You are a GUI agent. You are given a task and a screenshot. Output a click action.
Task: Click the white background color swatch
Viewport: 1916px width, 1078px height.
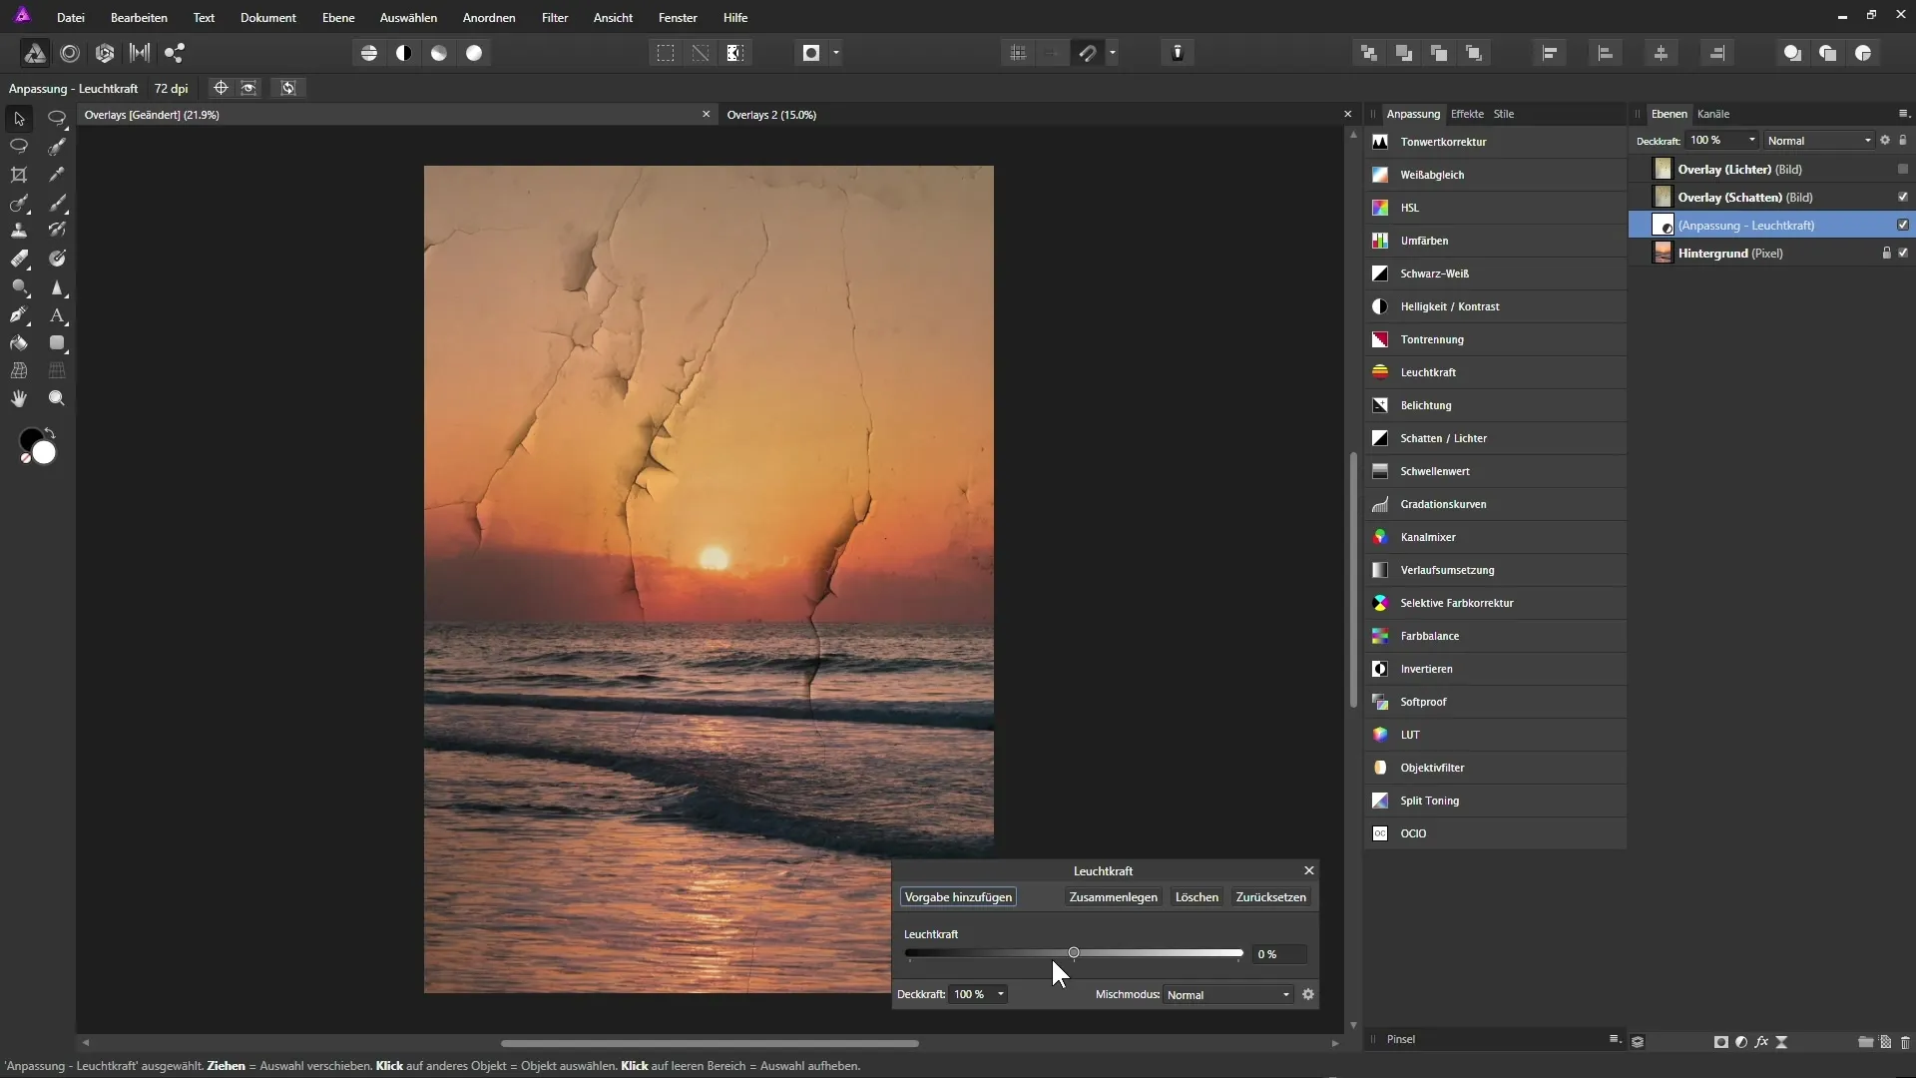(44, 454)
